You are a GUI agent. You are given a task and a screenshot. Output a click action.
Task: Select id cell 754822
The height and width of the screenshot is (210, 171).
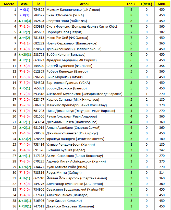coord(39,10)
